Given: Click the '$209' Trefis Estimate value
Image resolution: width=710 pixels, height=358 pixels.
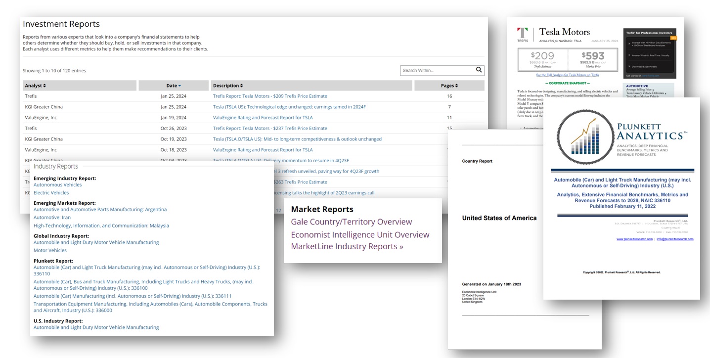Looking at the screenshot, I should [542, 56].
